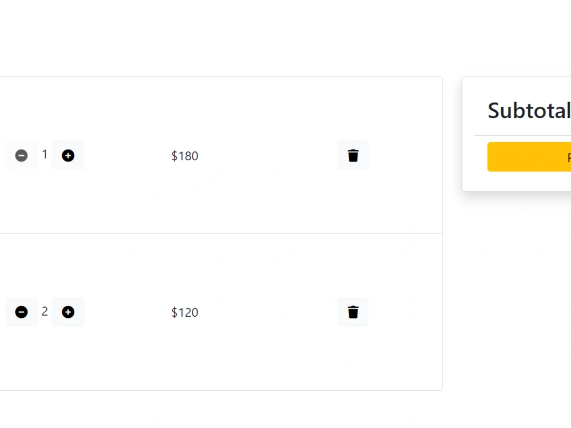
Task: Increase quantity of the $180 item
Action: [68, 155]
